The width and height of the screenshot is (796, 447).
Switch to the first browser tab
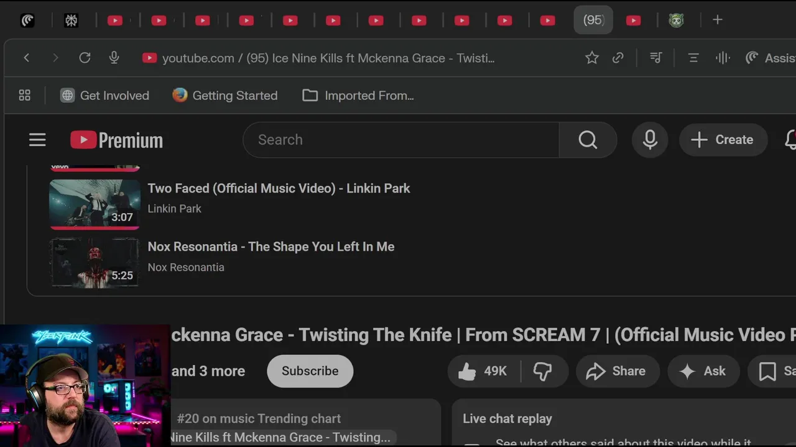(27, 20)
